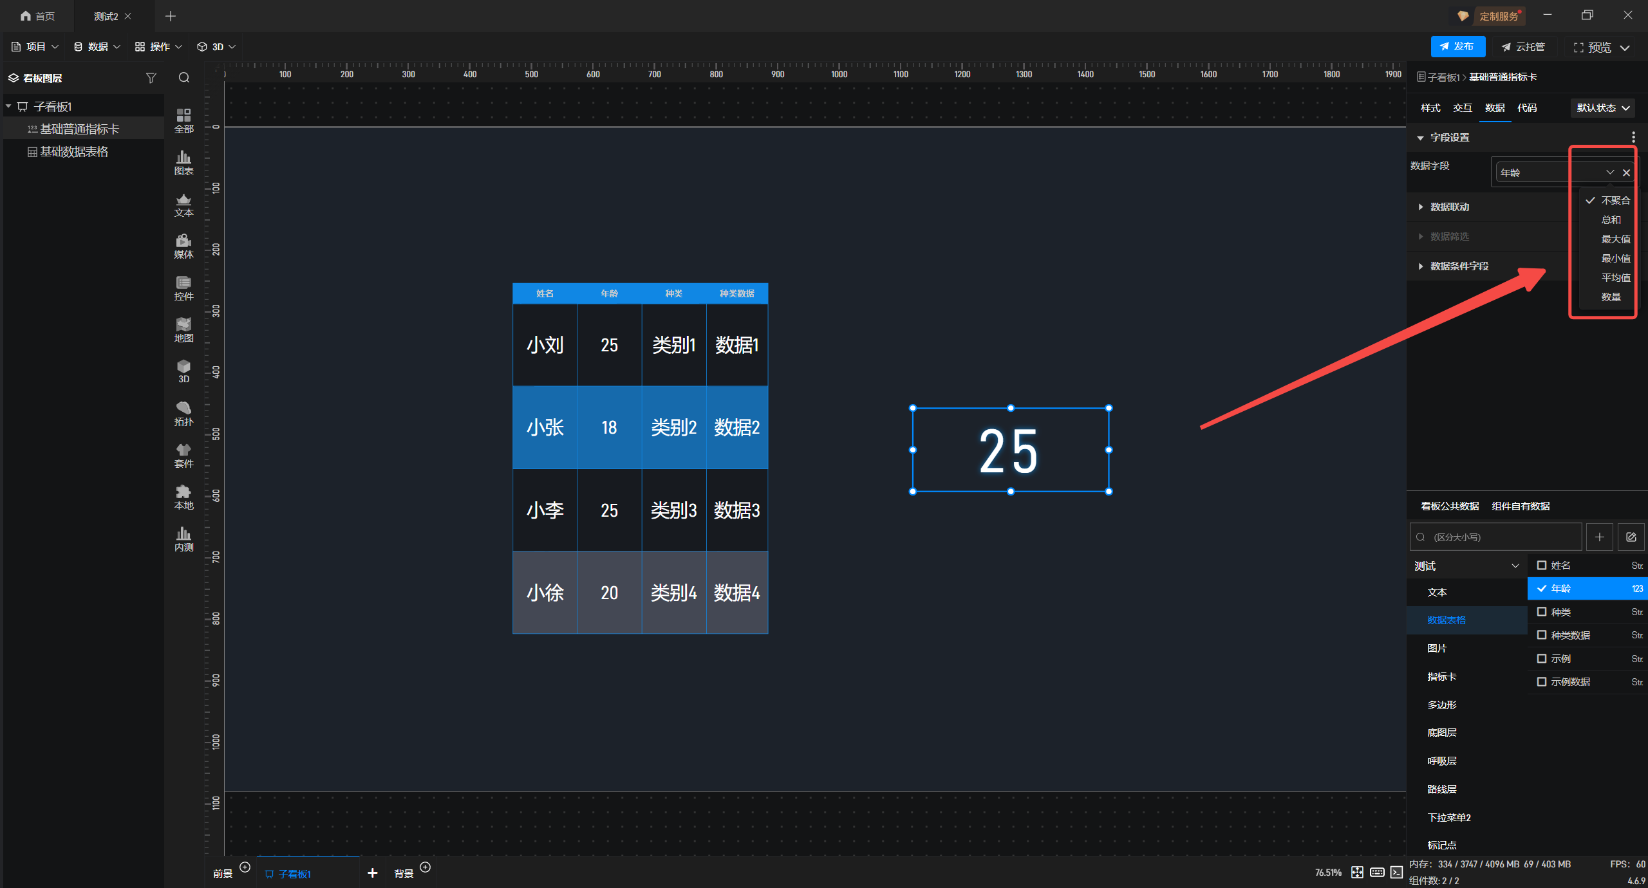Click the layer search magnifier icon
1648x888 pixels.
click(x=184, y=78)
